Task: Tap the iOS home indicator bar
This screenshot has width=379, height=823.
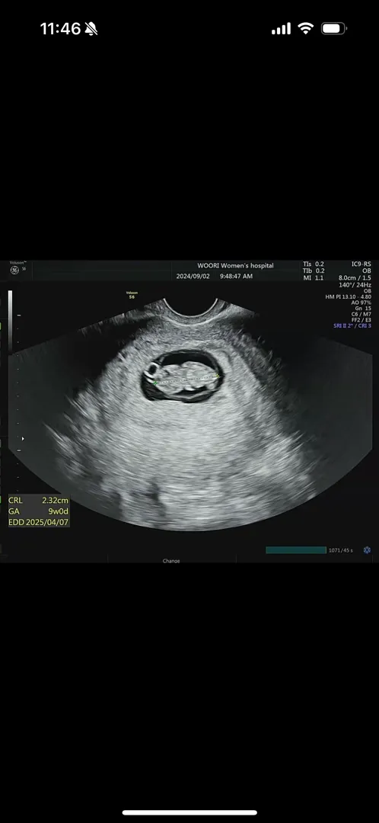Action: click(x=189, y=812)
